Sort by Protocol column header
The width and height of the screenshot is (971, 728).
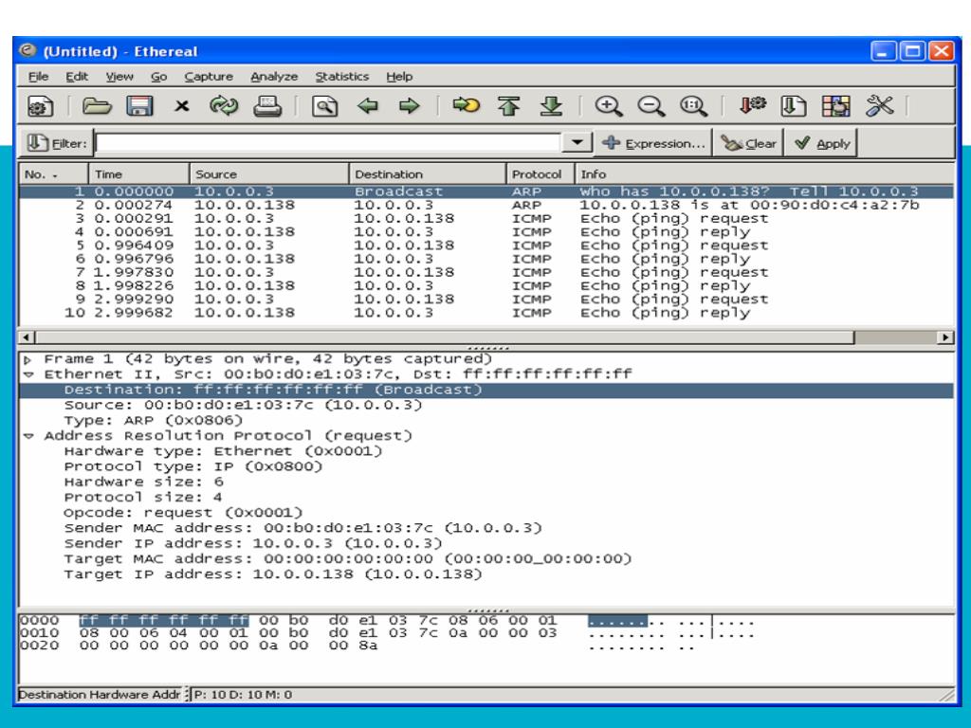[x=540, y=174]
